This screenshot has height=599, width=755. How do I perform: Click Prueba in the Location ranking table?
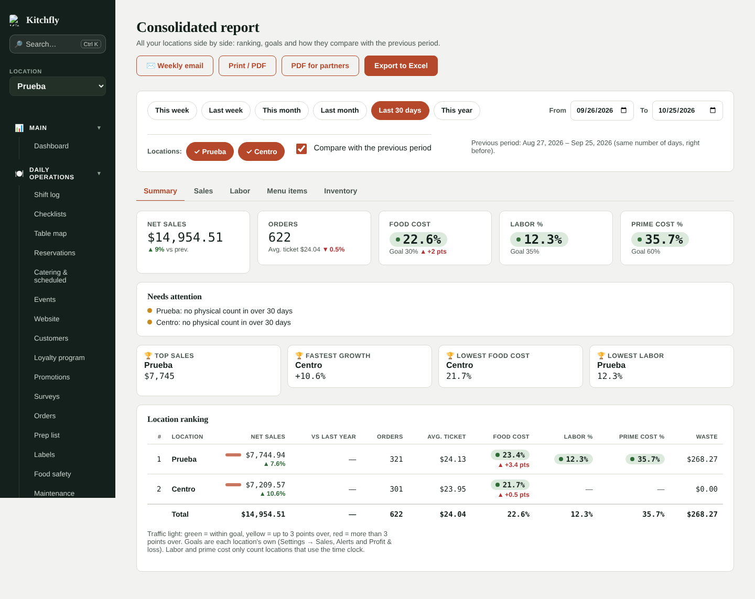(184, 459)
